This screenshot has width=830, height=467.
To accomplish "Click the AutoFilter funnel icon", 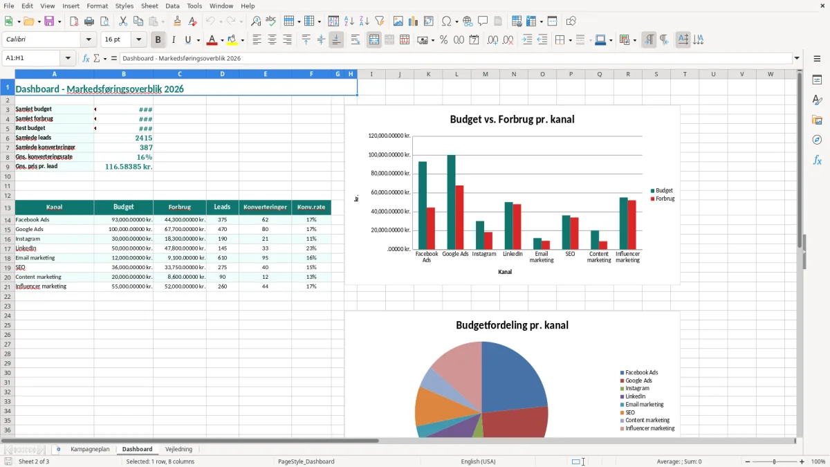I will click(379, 21).
